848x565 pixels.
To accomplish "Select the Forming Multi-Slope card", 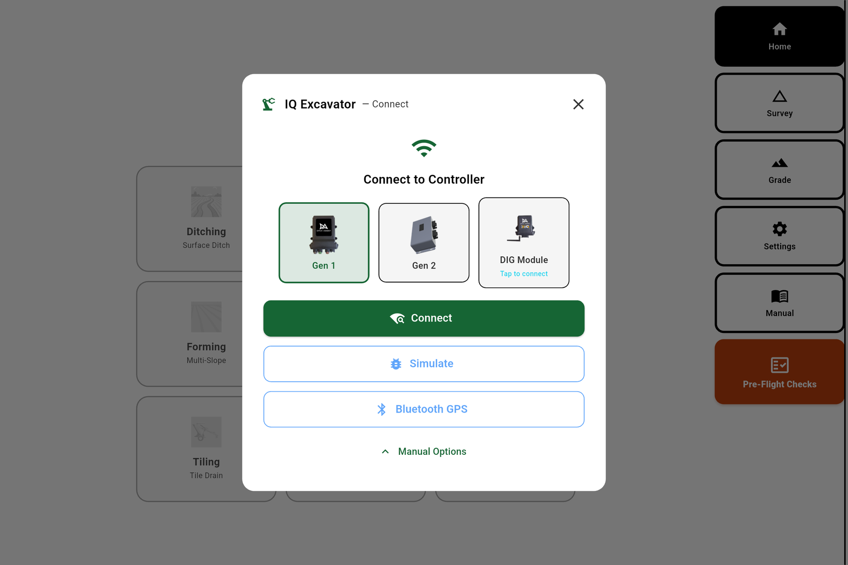I will pos(206,334).
